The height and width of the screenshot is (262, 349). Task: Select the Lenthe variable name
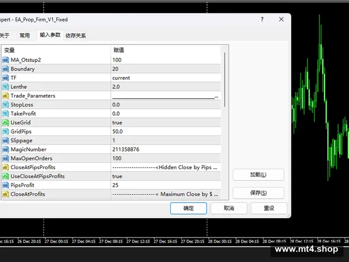[19, 87]
